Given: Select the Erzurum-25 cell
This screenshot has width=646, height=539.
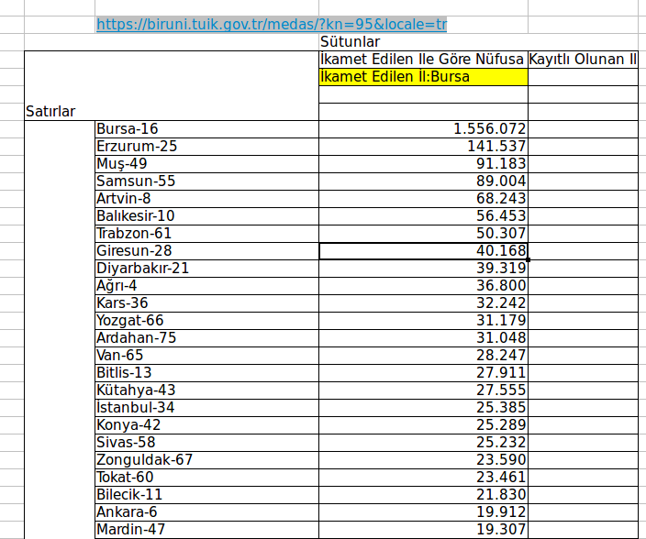Looking at the screenshot, I should pyautogui.click(x=137, y=147).
